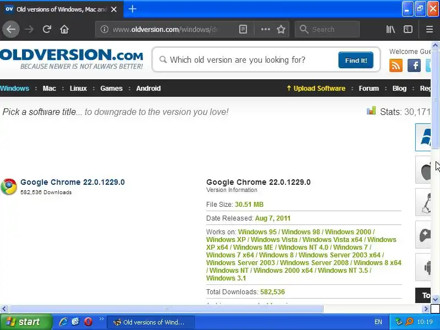Click the horizontal scrollbar thumb
Viewport: 440px width, 330px height.
tap(166, 309)
